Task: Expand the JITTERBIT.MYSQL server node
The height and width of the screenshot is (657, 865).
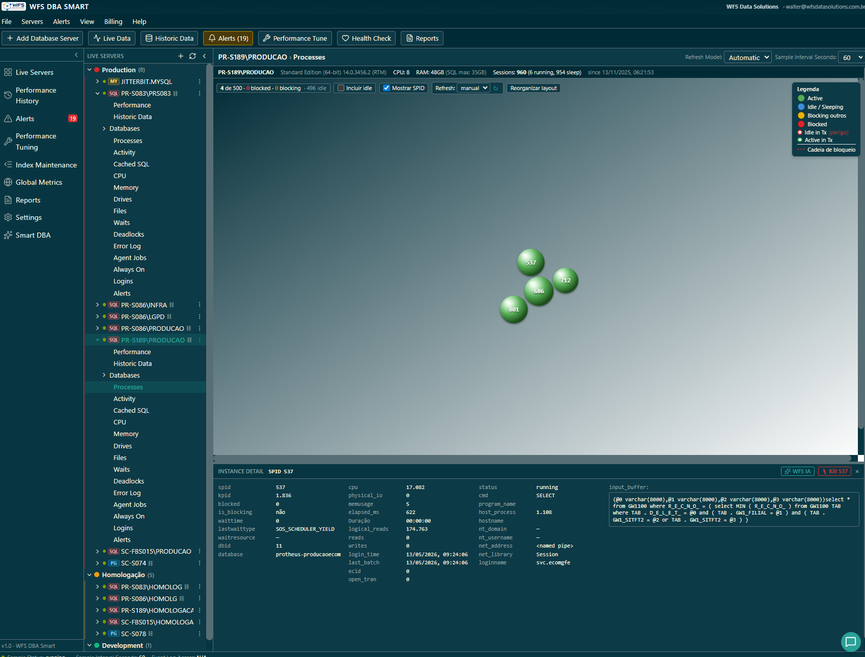Action: tap(97, 81)
